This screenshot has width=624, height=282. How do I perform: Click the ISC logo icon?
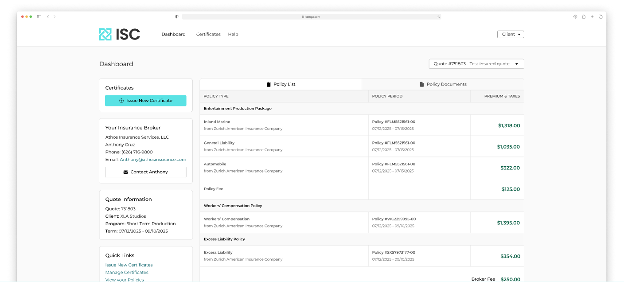click(x=105, y=34)
